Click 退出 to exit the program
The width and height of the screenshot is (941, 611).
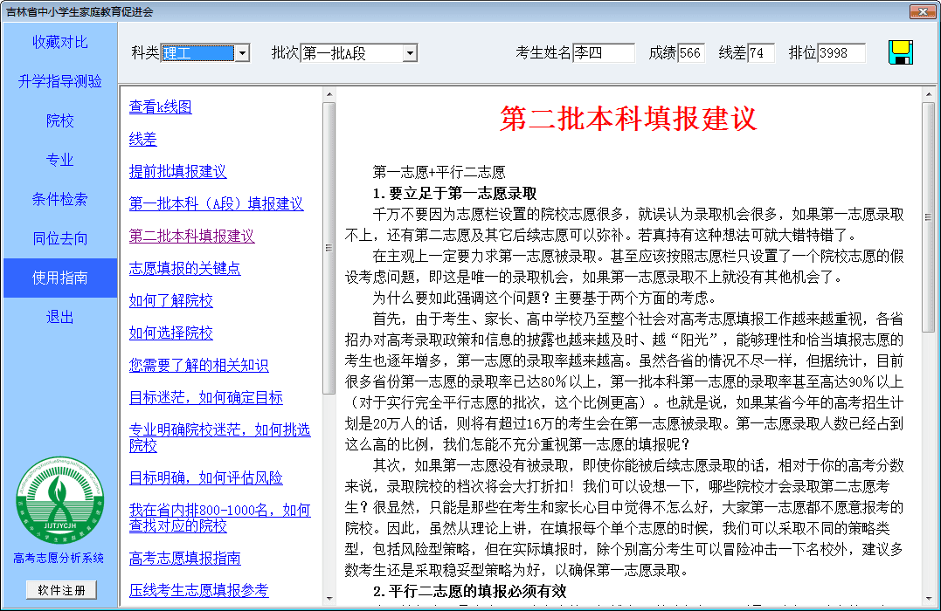59,317
